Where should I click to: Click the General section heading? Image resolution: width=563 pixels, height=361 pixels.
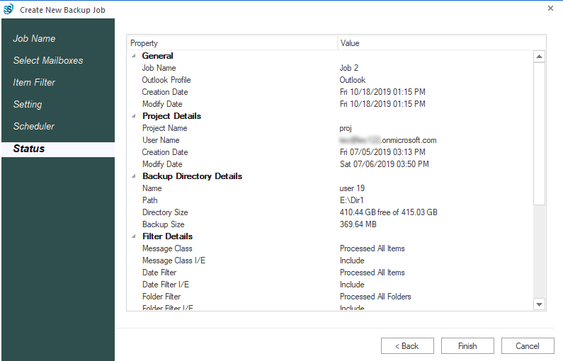click(158, 56)
